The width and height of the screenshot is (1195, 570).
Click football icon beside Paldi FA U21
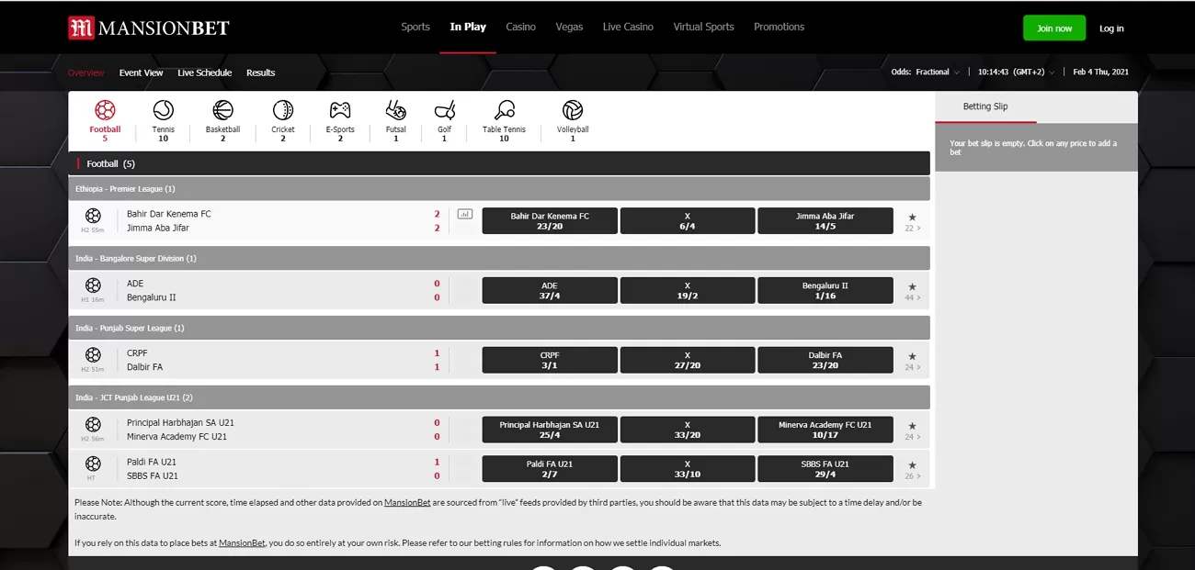tap(93, 464)
